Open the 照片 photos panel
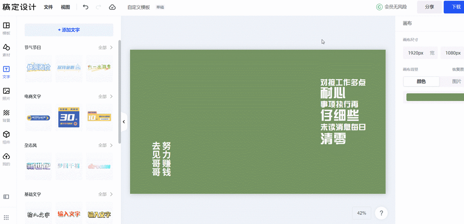 [6, 94]
